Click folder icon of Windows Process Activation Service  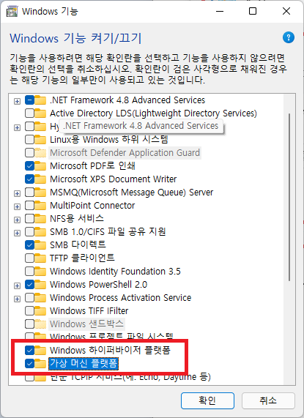(40, 297)
